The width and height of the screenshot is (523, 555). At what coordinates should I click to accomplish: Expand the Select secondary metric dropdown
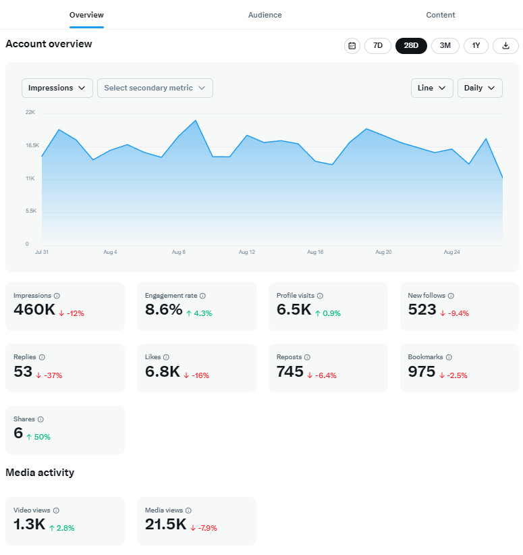[x=155, y=88]
